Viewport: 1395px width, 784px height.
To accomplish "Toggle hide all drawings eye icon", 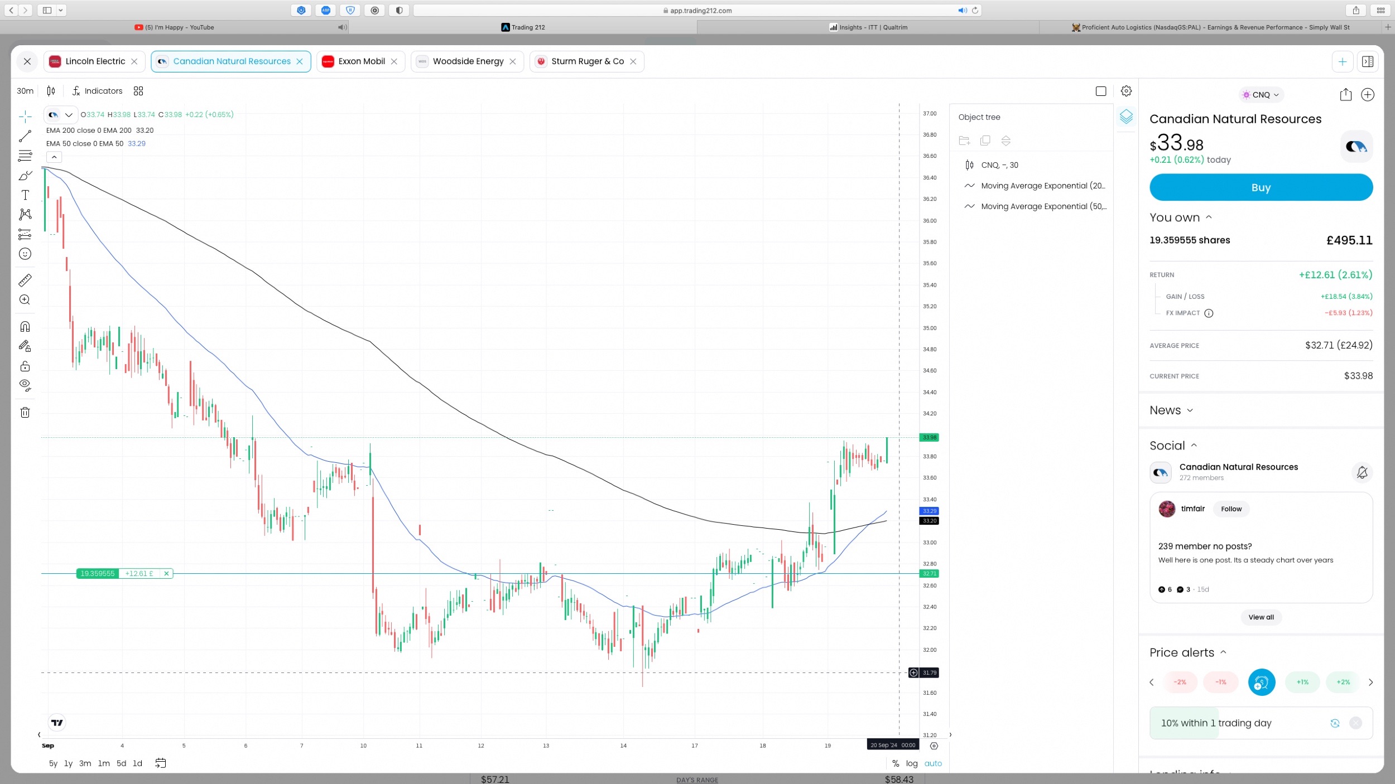I will pos(25,385).
